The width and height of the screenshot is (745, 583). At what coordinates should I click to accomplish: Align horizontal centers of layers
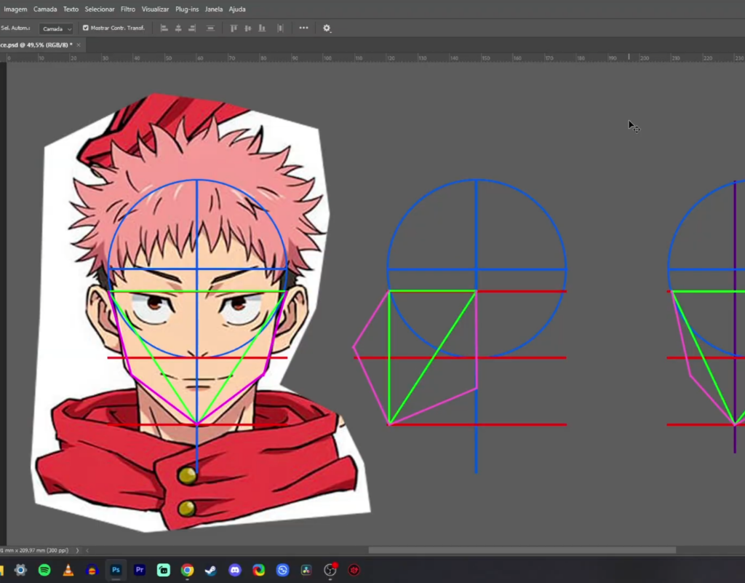point(178,28)
